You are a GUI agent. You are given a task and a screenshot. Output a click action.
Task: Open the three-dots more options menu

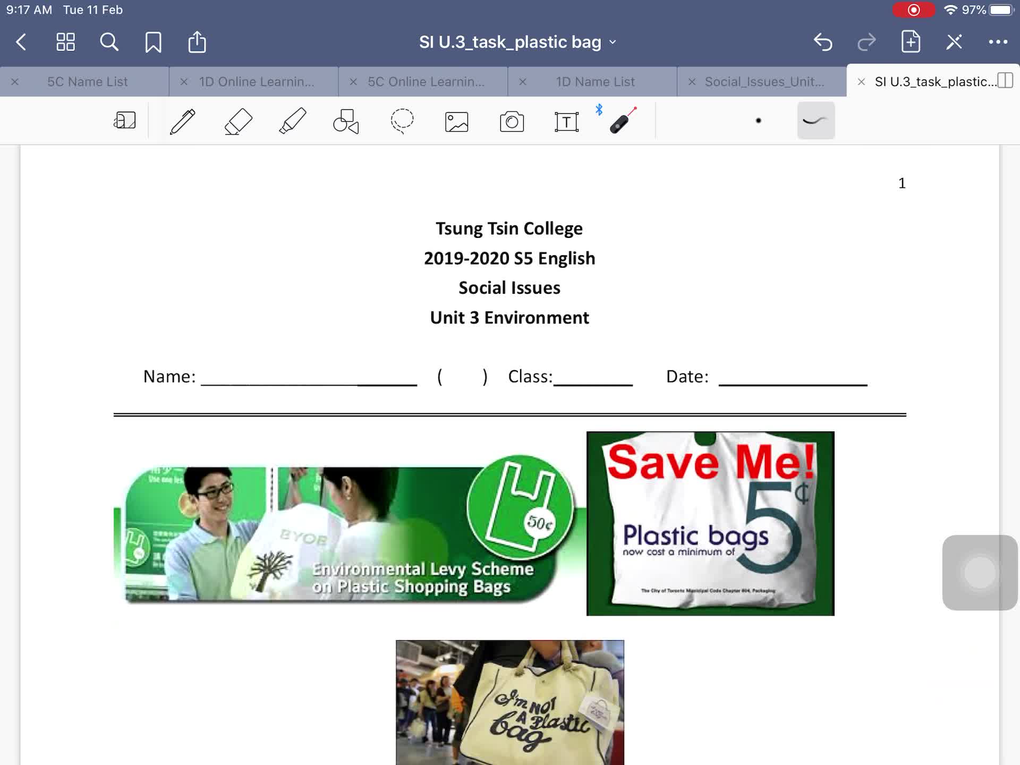[998, 42]
